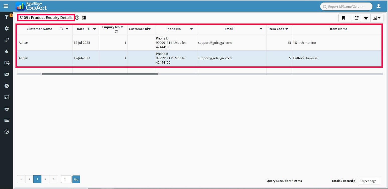Click the printer icon in sidebar
This screenshot has width=388, height=189.
click(x=7, y=109)
